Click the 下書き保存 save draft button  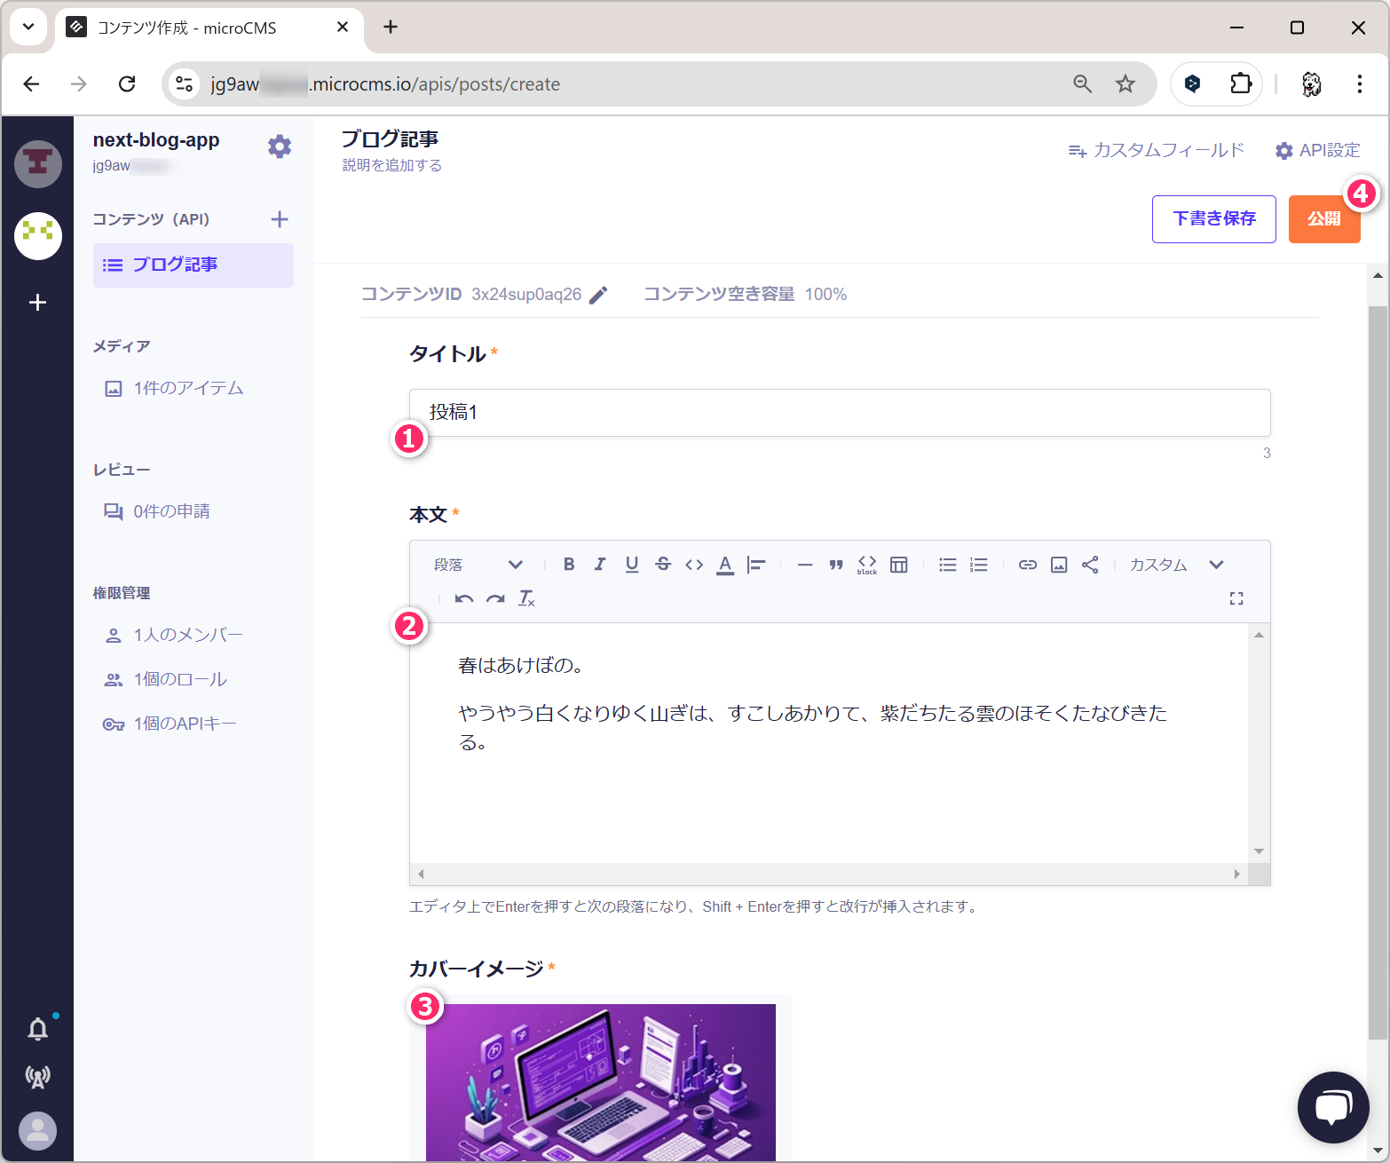[x=1213, y=219]
